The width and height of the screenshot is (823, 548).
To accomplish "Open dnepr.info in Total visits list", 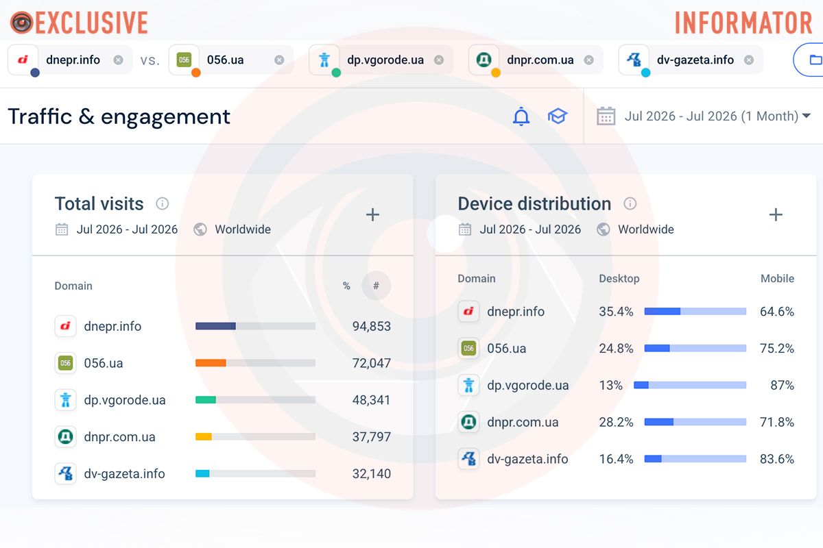I will click(x=112, y=326).
